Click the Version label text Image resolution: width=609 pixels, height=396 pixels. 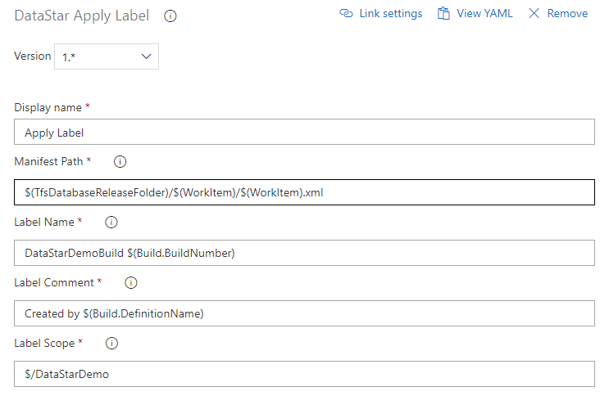click(x=33, y=56)
